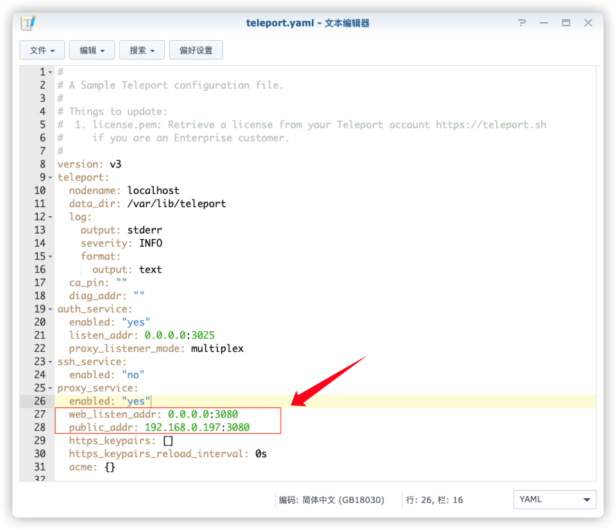Click the format output value text
This screenshot has height=530, width=616.
pyautogui.click(x=150, y=270)
